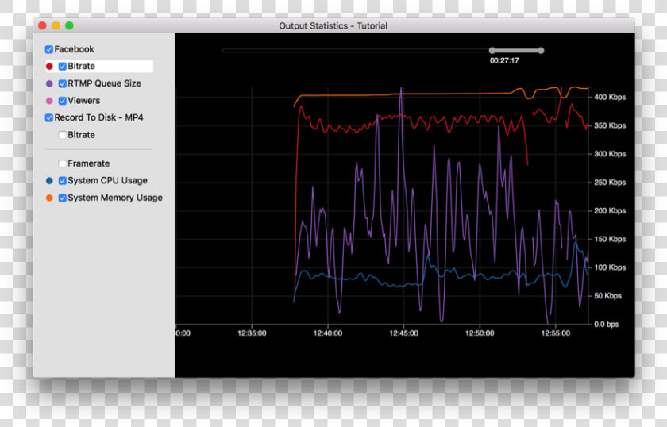This screenshot has height=427, width=667.
Task: Minimize window with the yellow button
Action: [56, 26]
